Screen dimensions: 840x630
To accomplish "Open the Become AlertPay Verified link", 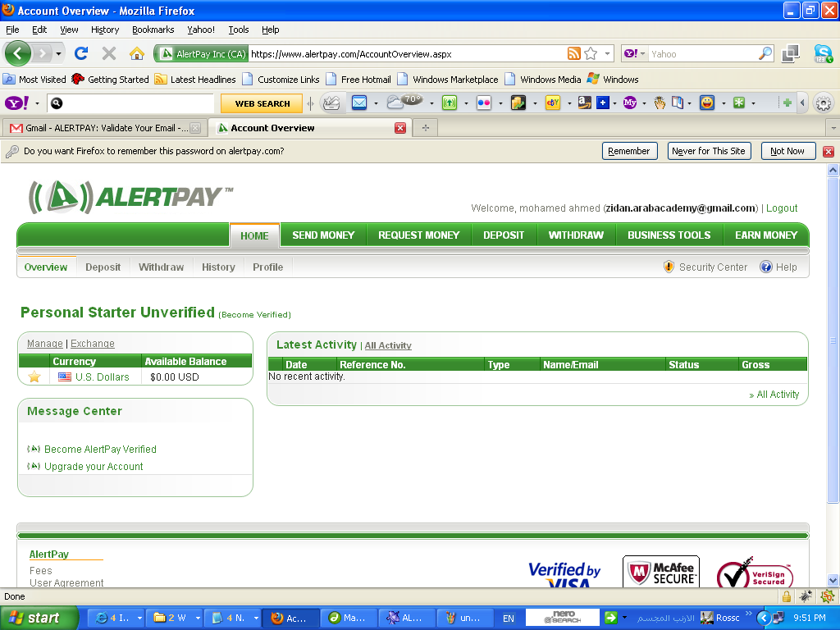I will click(100, 450).
